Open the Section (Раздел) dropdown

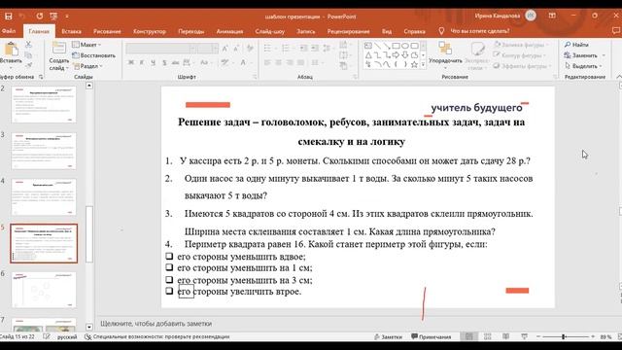[x=87, y=66]
